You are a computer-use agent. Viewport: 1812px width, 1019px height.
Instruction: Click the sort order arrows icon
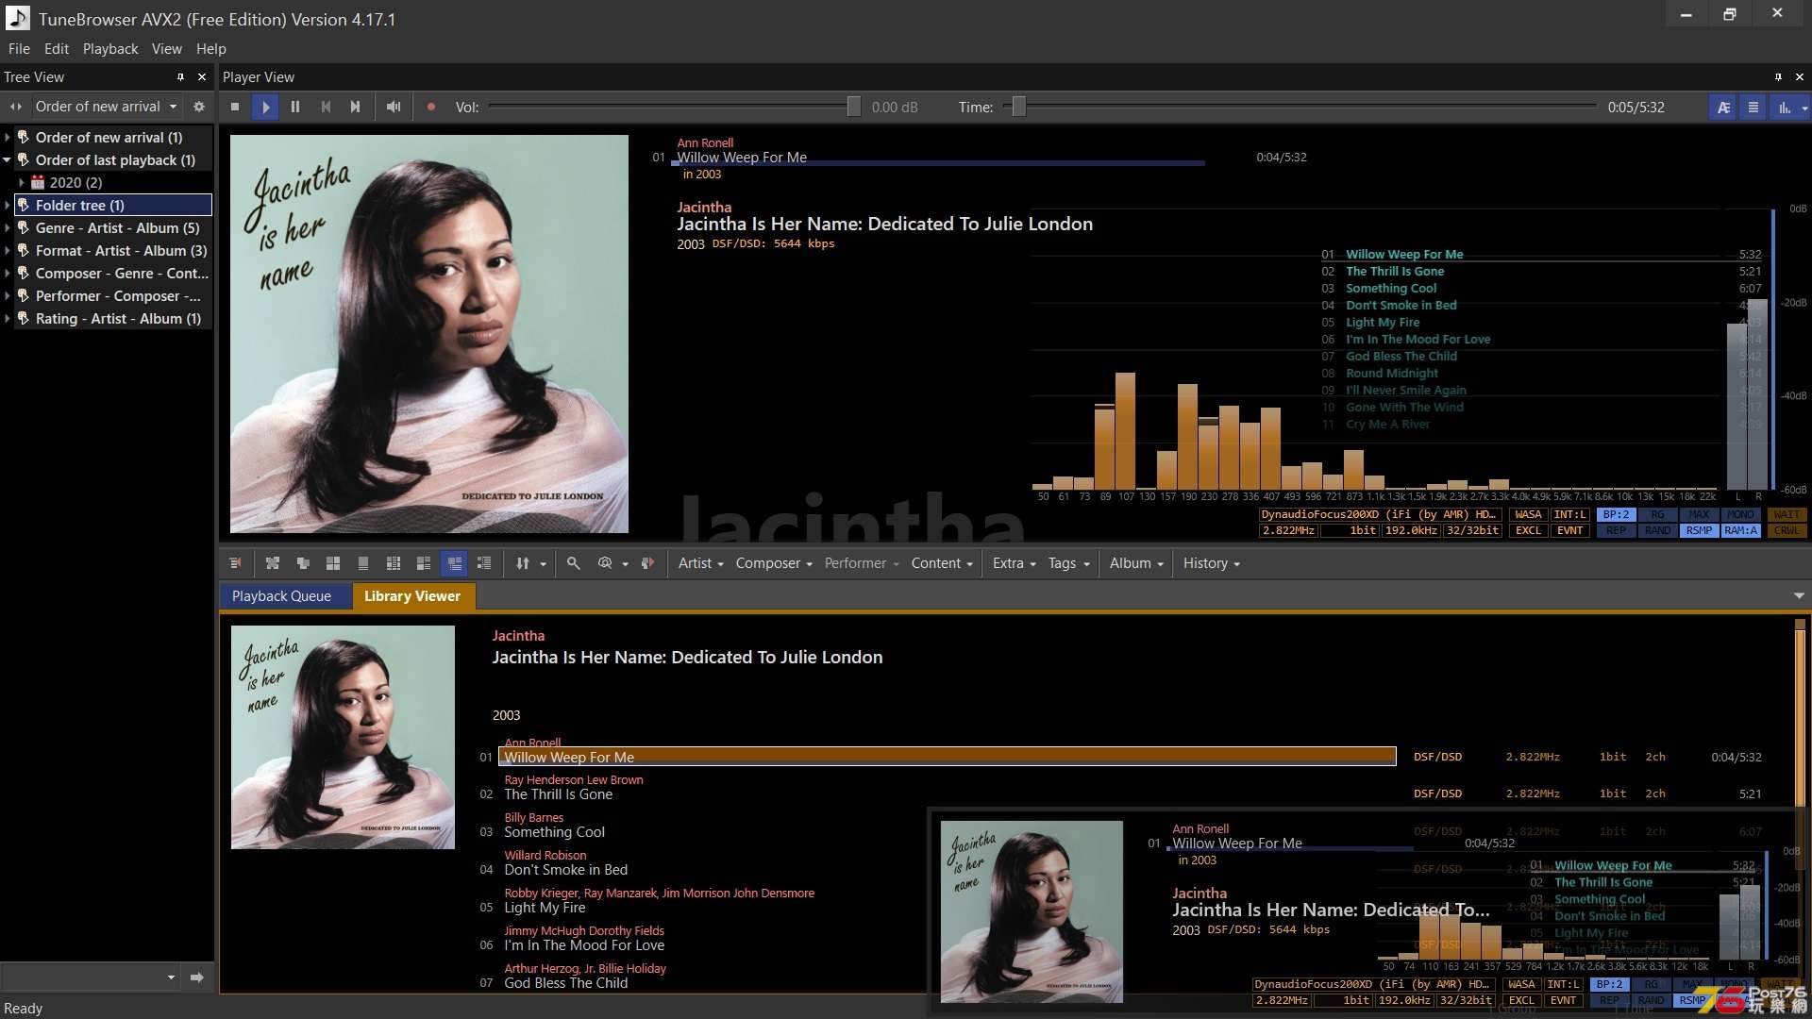tap(523, 563)
